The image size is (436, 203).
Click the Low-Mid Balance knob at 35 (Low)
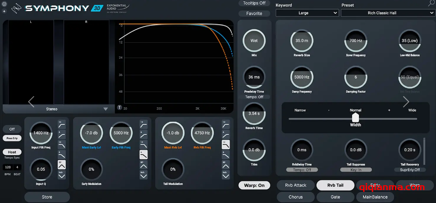tap(410, 41)
